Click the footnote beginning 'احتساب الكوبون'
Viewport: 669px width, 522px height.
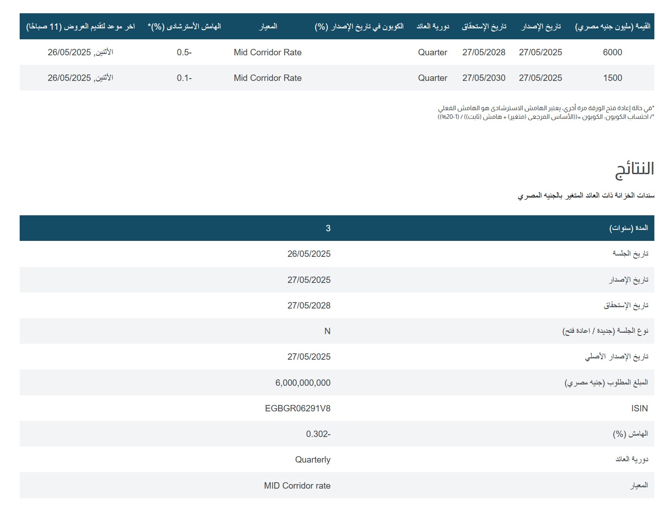[x=546, y=117]
